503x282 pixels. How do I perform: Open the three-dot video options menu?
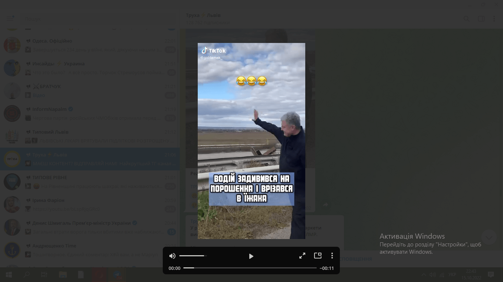click(332, 256)
